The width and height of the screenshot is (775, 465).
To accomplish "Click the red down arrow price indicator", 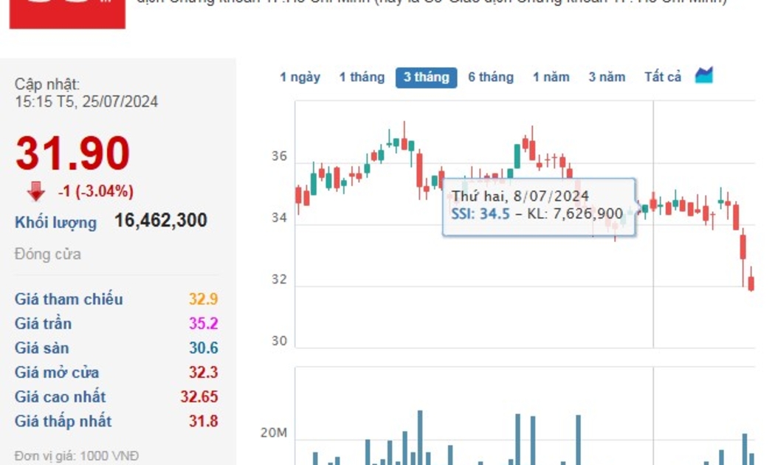I will (36, 192).
